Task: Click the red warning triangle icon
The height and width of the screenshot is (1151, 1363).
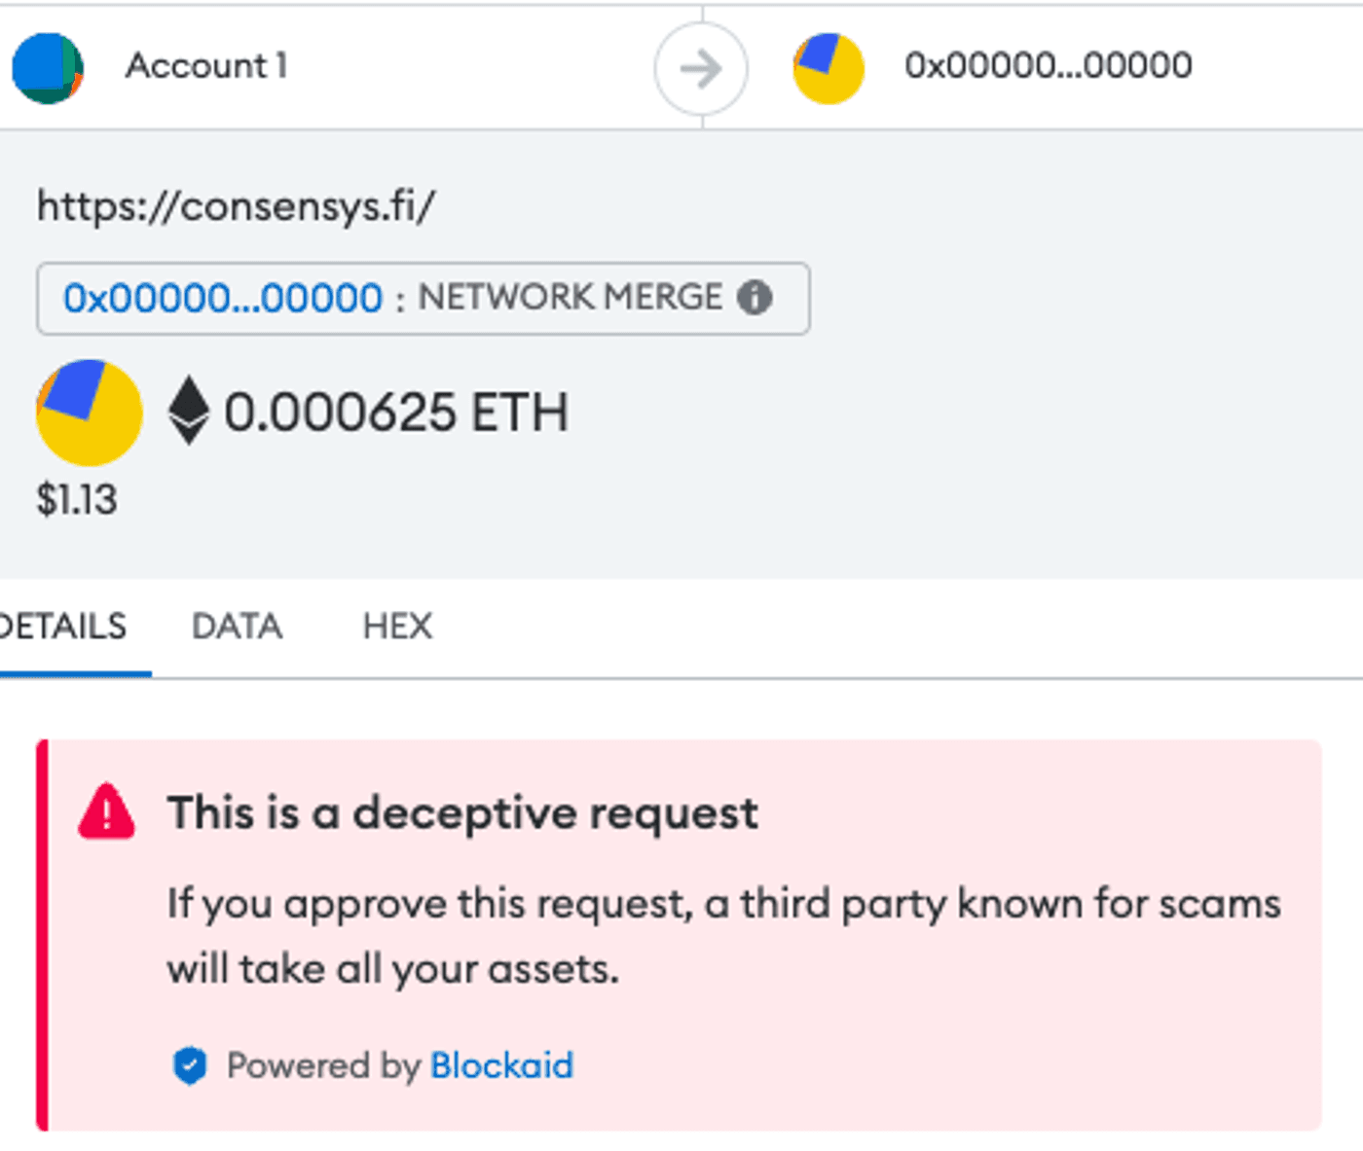Action: tap(107, 811)
